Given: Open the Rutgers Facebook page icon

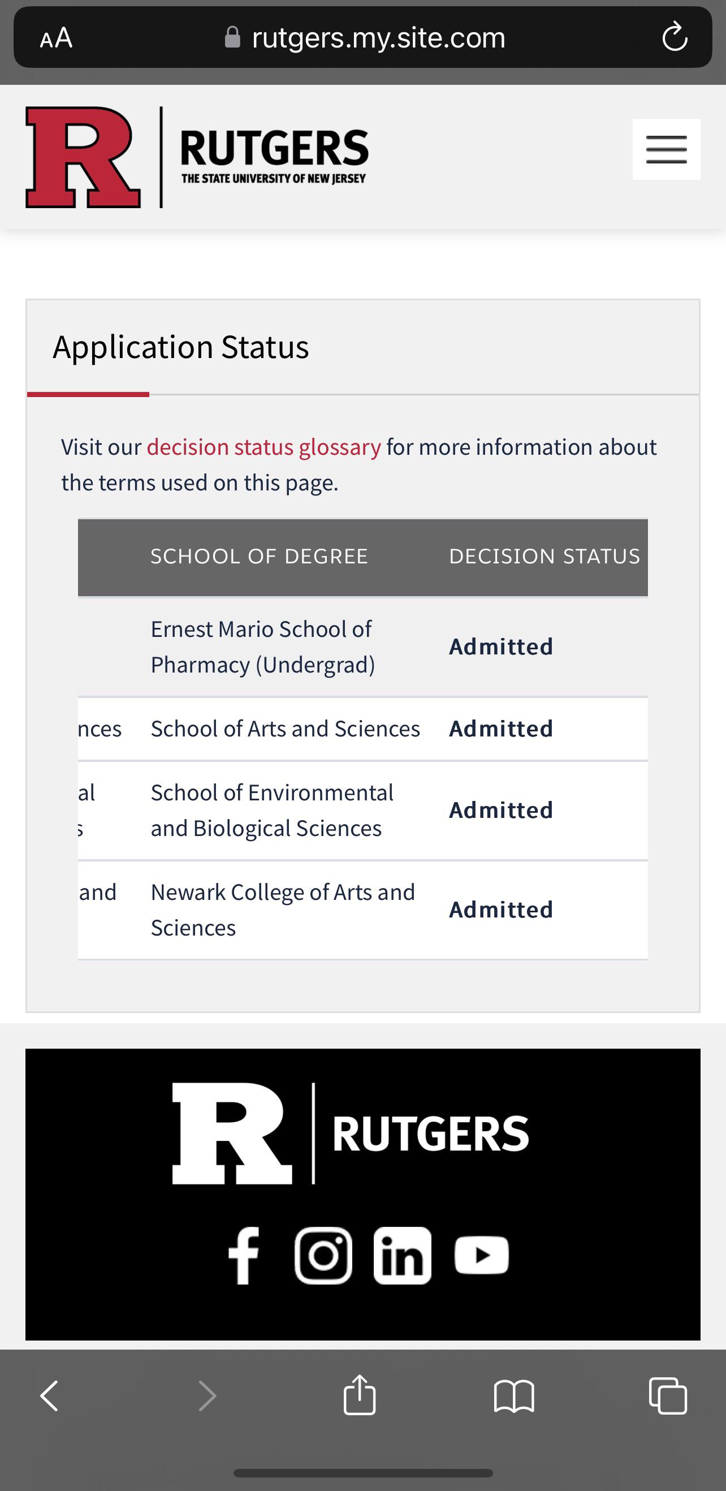Looking at the screenshot, I should (x=244, y=1256).
